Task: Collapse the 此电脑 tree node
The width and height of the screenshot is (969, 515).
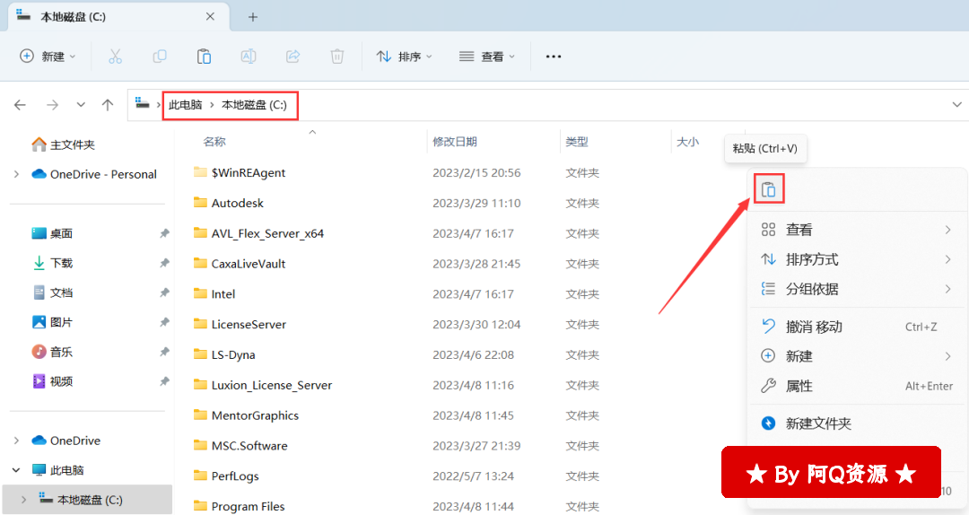Action: (x=16, y=470)
